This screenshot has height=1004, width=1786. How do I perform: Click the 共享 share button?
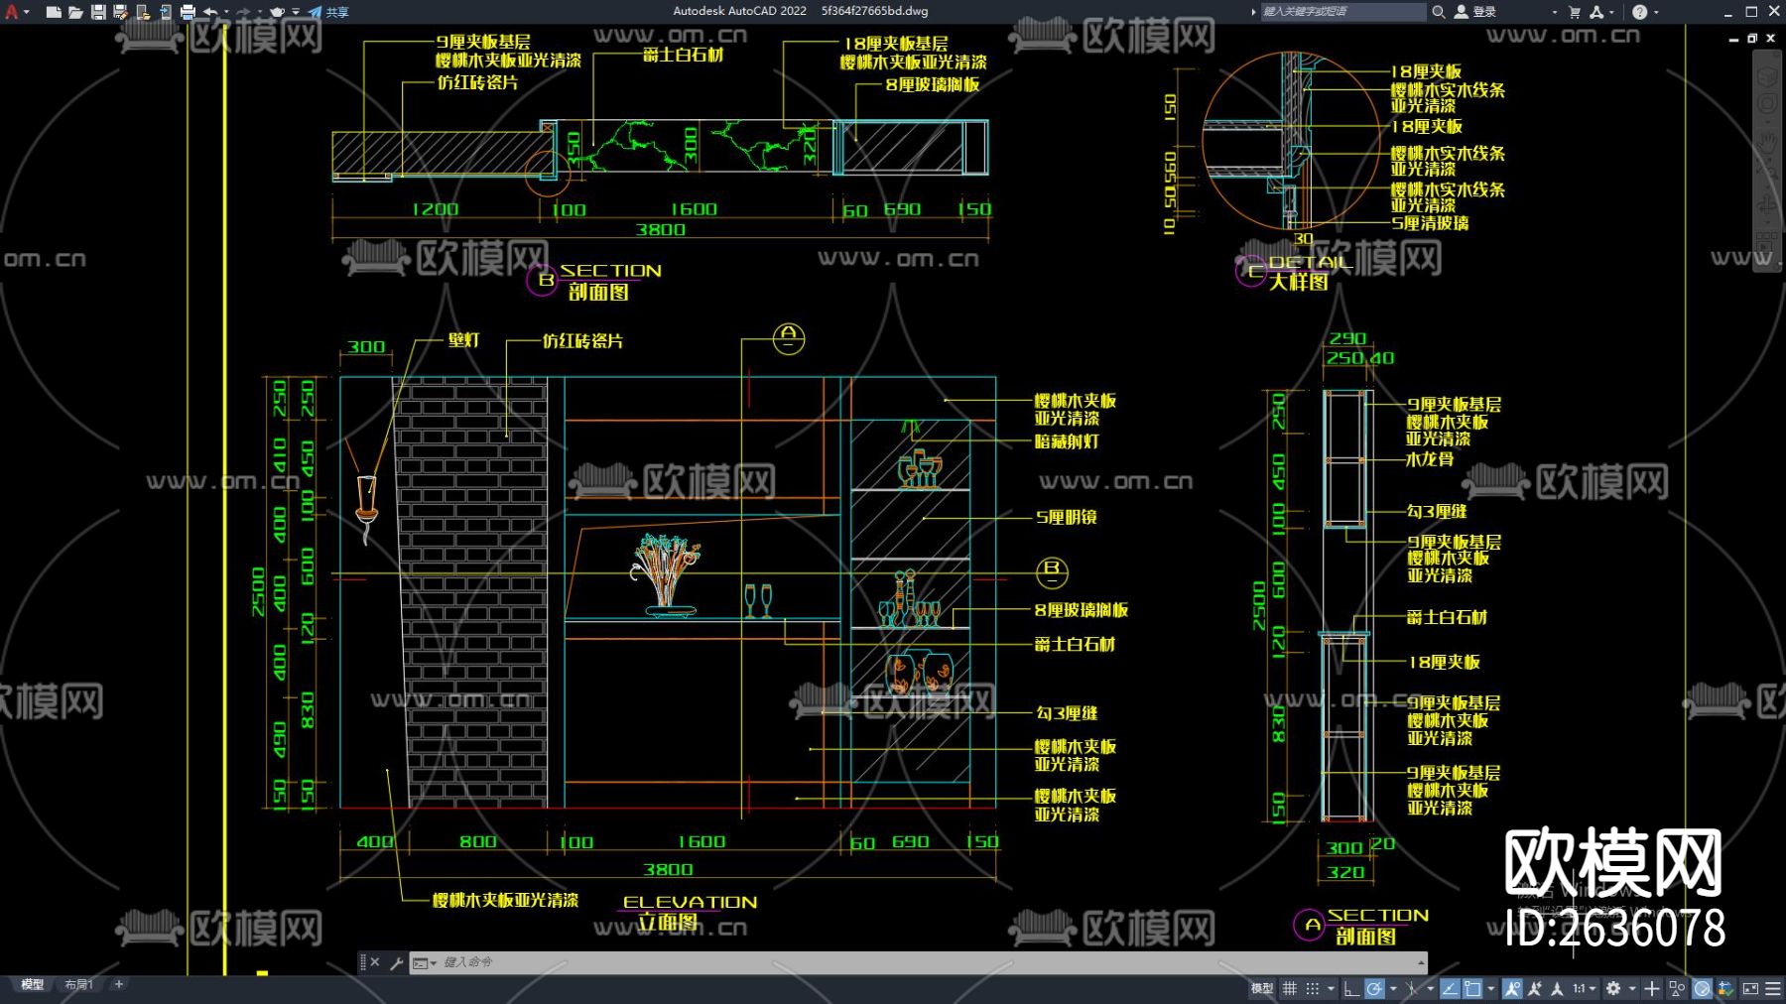click(328, 12)
